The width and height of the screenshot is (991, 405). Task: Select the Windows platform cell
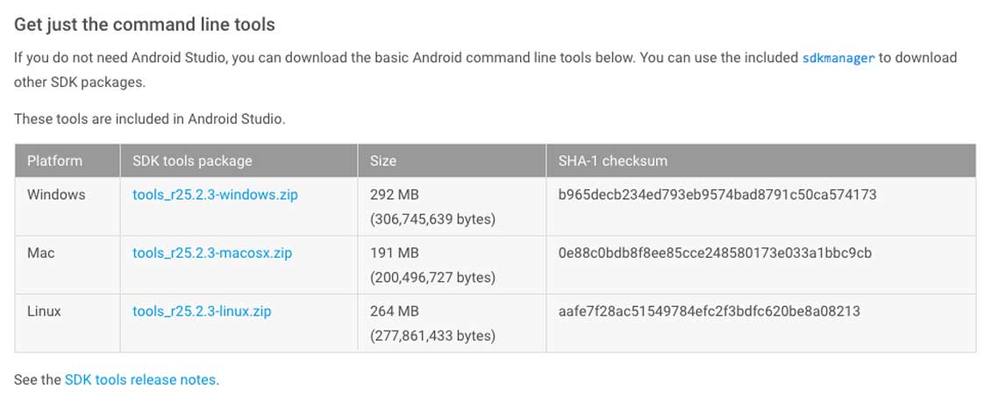tap(56, 195)
